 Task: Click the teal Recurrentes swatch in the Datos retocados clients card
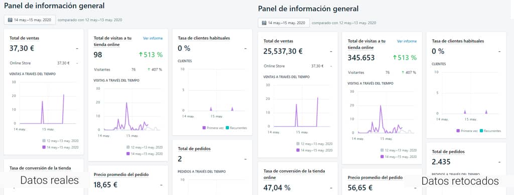pyautogui.click(x=481, y=130)
